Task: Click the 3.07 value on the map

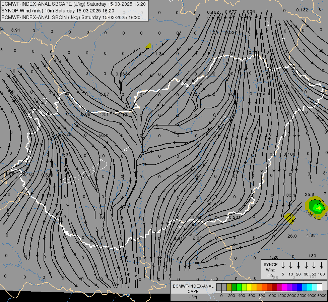Action: coord(105,94)
